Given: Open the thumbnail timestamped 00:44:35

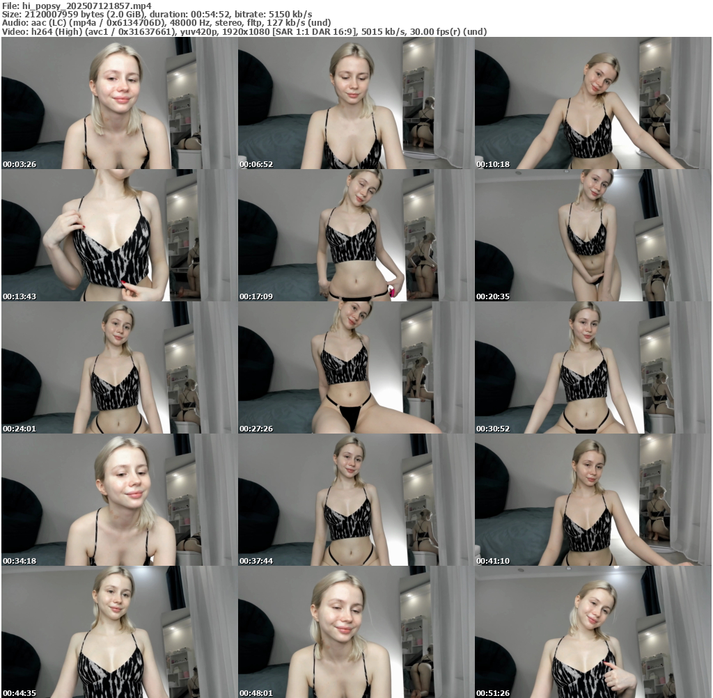Looking at the screenshot, I should tap(119, 632).
